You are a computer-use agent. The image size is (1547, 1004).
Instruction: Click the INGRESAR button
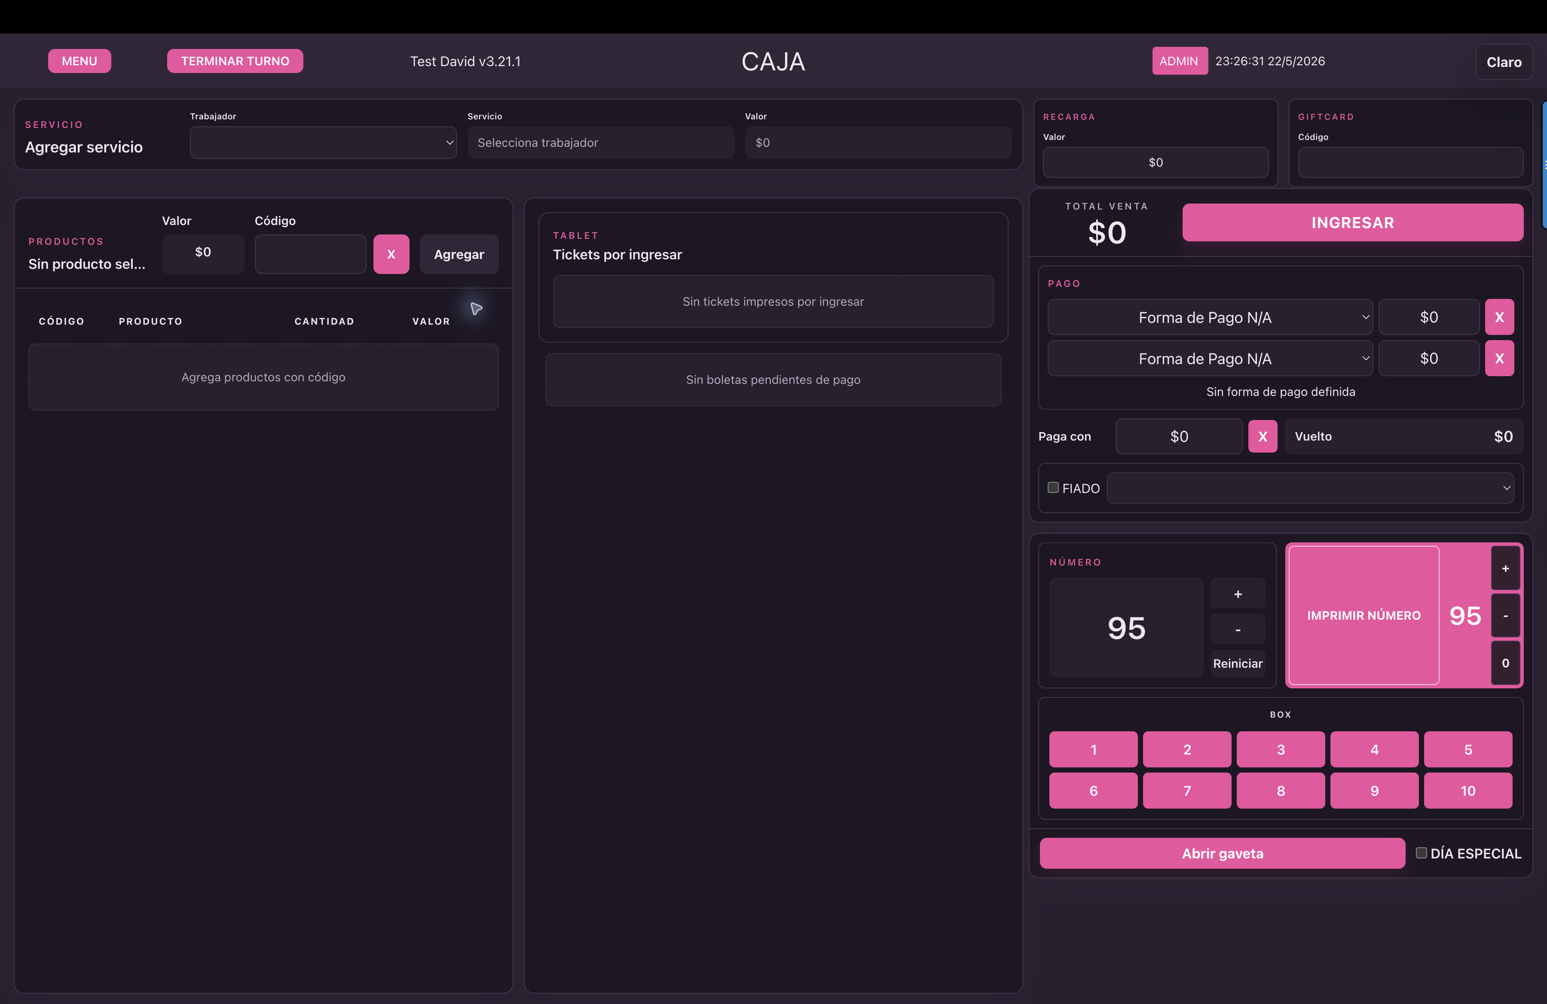[x=1352, y=223]
